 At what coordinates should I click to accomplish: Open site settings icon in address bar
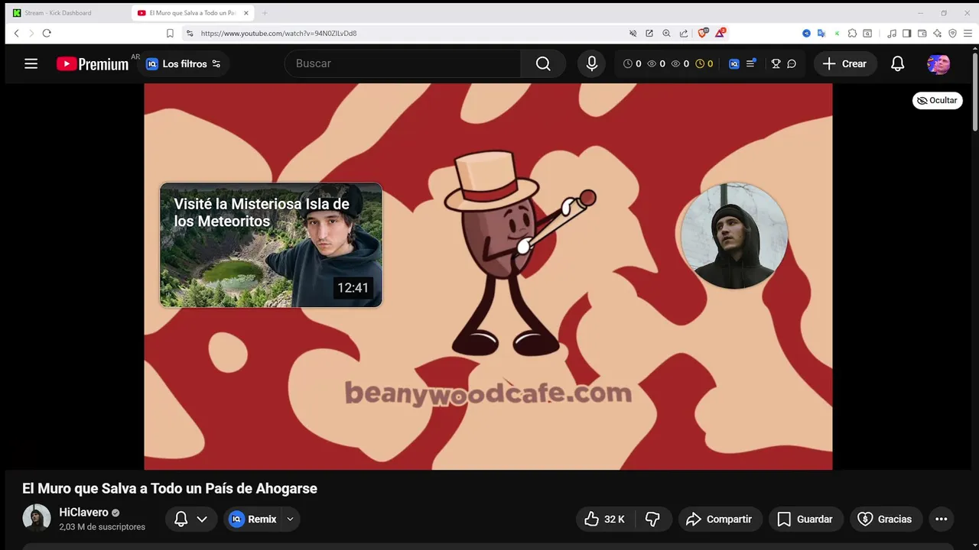coord(190,34)
